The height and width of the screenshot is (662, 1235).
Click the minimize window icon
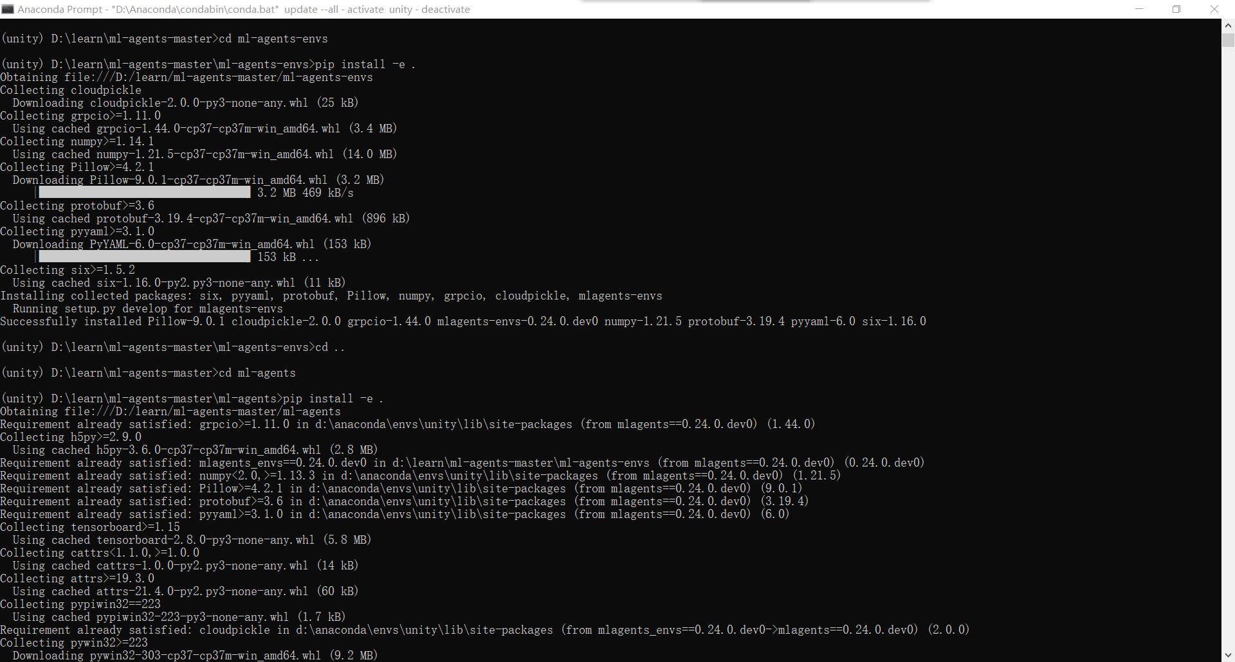[1139, 9]
